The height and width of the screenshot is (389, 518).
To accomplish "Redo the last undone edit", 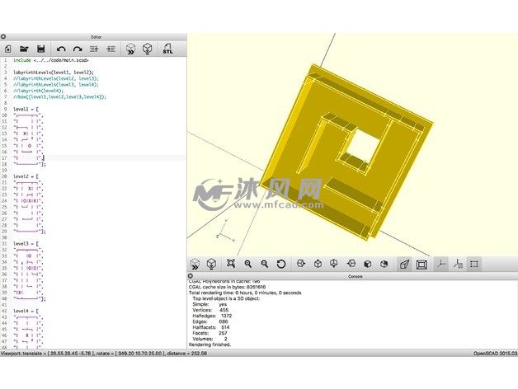I will 78,49.
